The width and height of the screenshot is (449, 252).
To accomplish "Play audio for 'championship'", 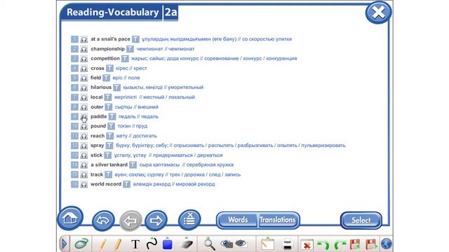I will 83,49.
